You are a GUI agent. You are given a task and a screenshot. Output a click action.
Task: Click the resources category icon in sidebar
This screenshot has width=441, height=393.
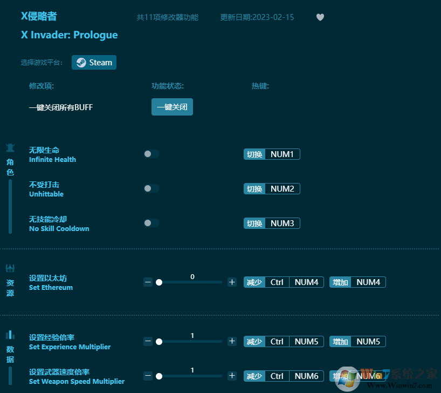[x=10, y=268]
